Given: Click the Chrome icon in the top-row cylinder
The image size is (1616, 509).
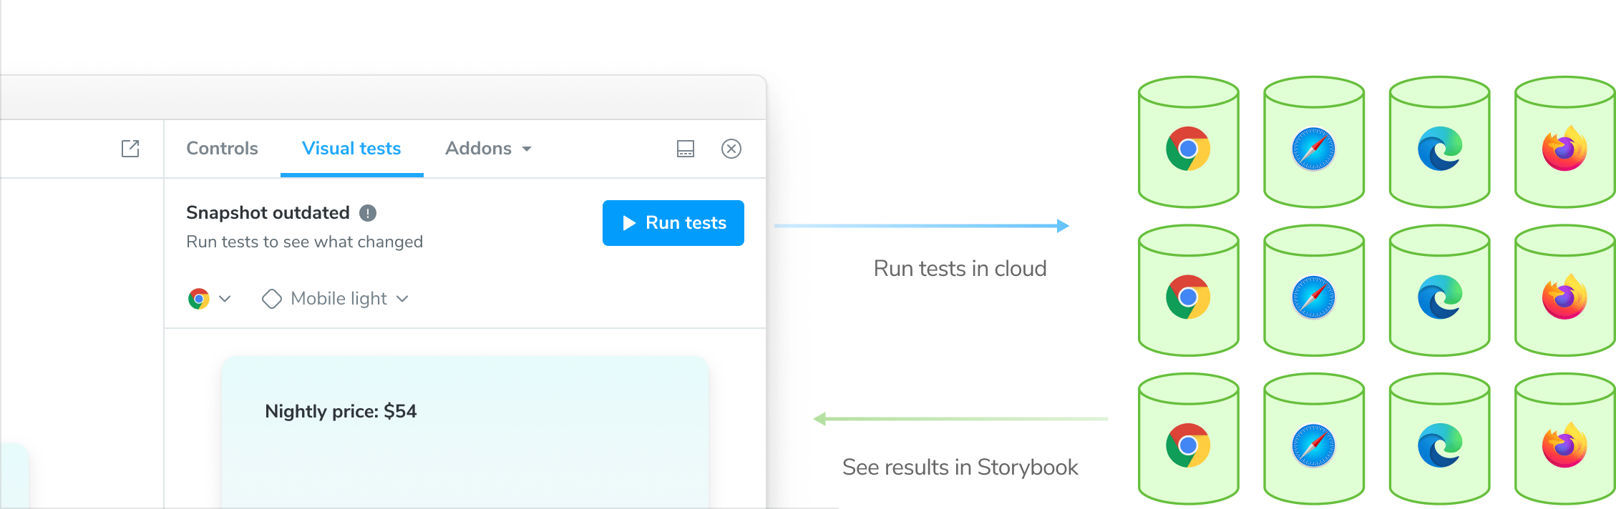Looking at the screenshot, I should (1188, 149).
